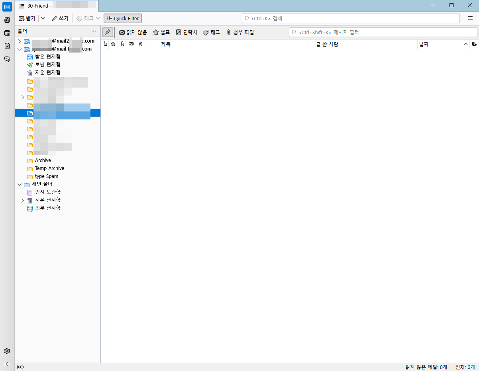Open the 태그 toolbar dropdown
This screenshot has width=479, height=371.
pos(88,18)
